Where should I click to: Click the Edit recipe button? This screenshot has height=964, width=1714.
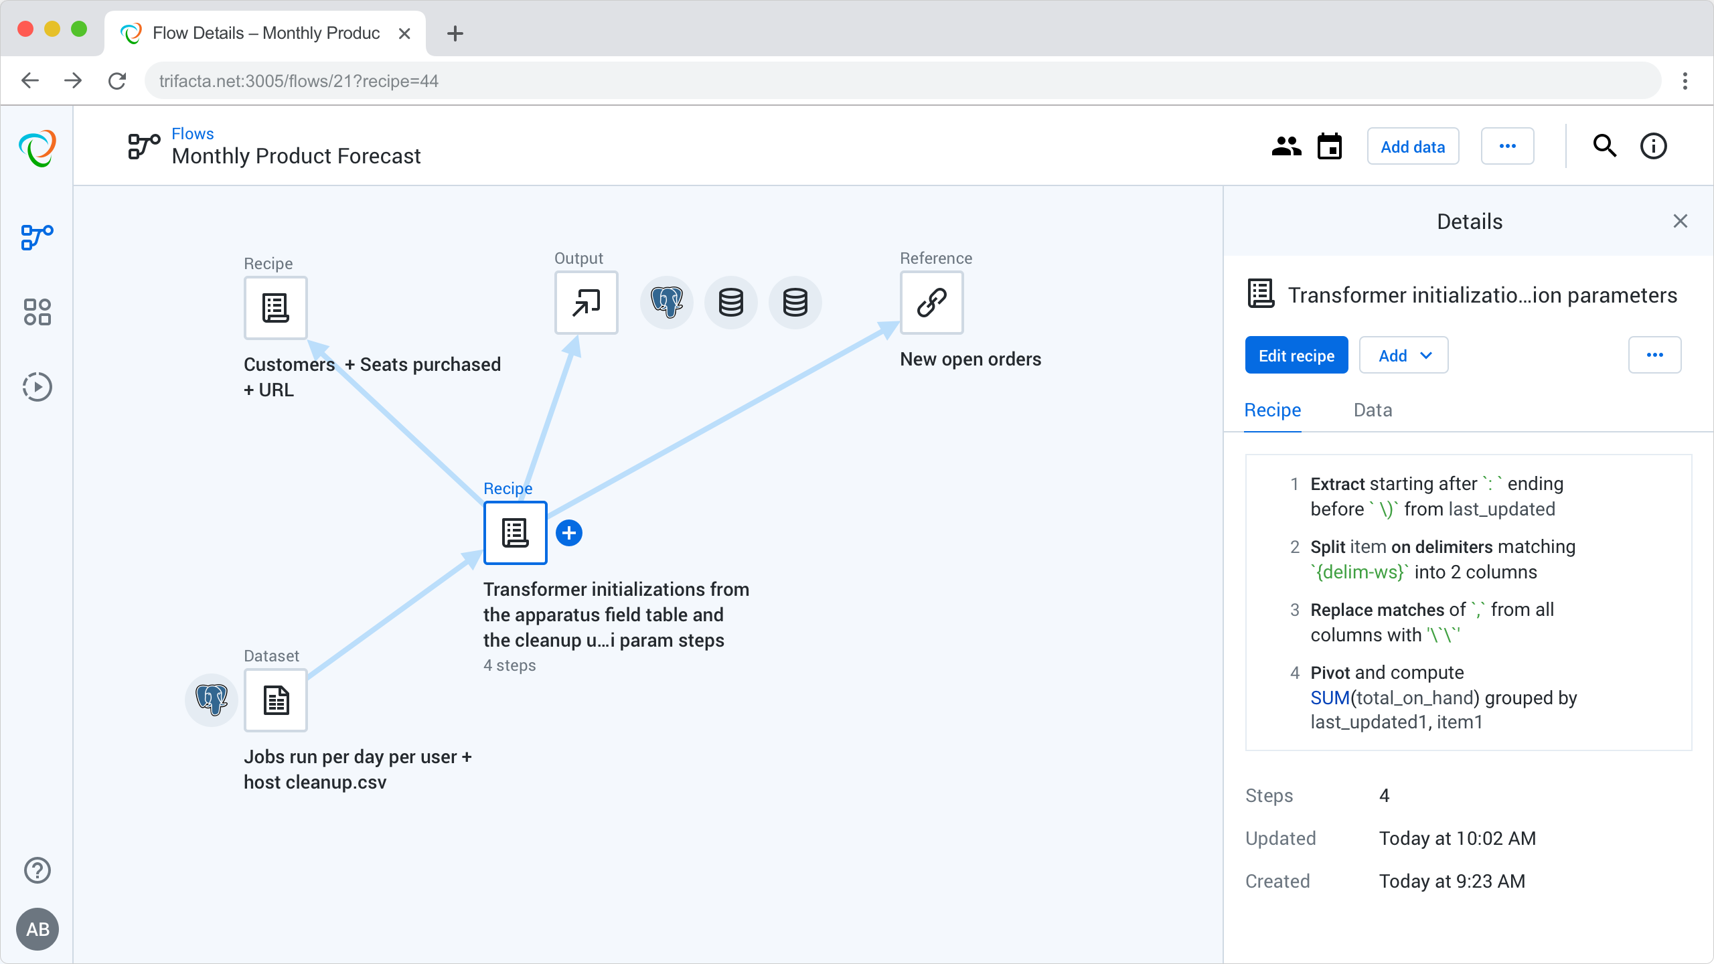1296,355
